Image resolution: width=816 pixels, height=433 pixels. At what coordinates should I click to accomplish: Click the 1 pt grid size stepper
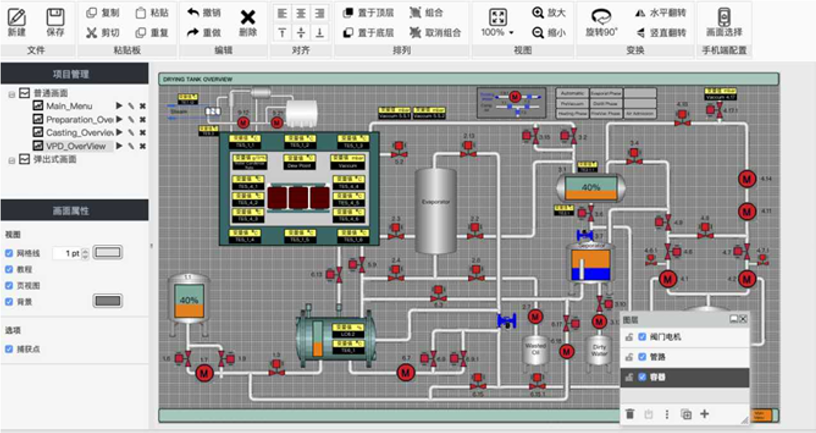coord(85,253)
